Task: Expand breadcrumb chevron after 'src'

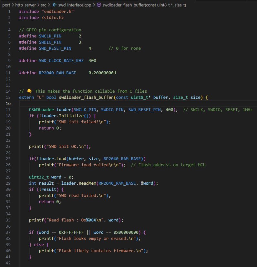Action: point(49,5)
